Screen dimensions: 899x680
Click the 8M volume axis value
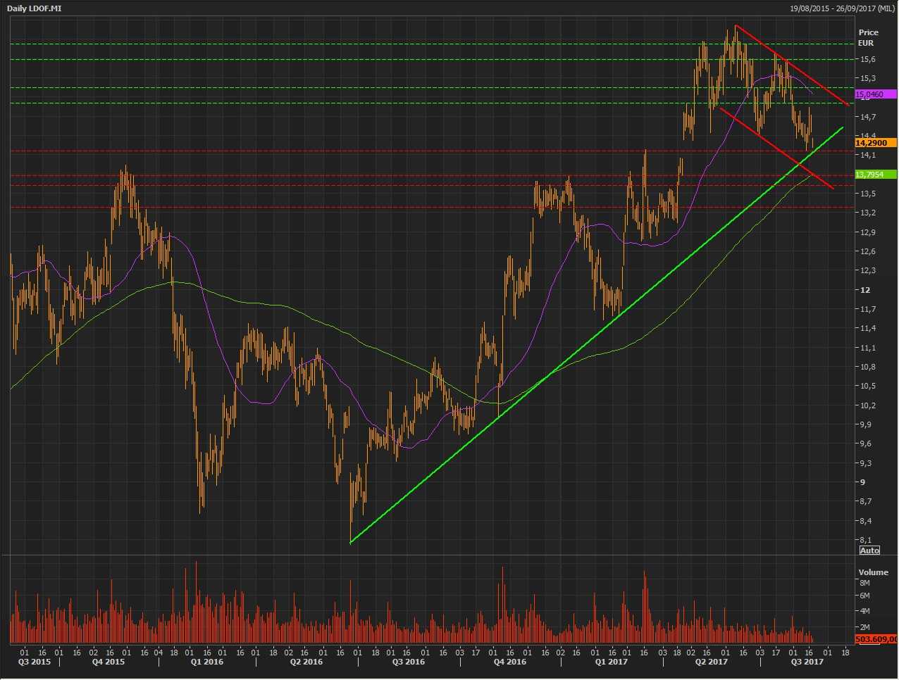864,583
